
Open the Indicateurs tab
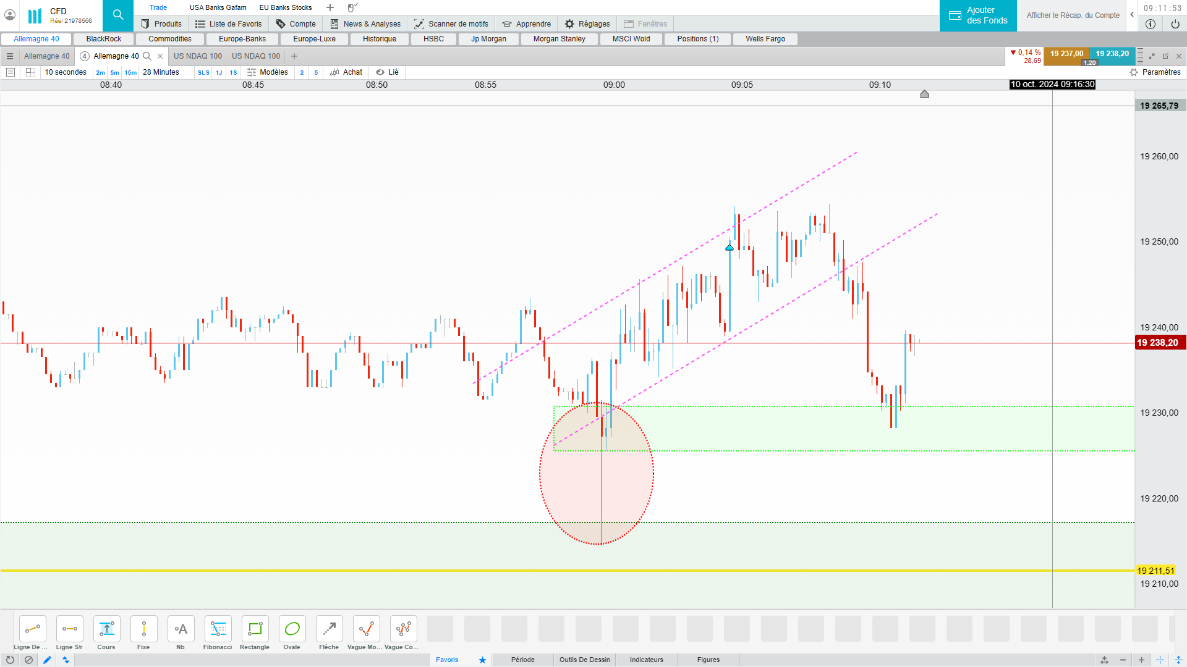tap(646, 660)
